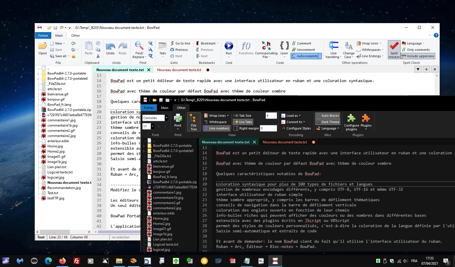Click Configure Styles in dark window
Viewport: 455px width, 267px height.
296,128
